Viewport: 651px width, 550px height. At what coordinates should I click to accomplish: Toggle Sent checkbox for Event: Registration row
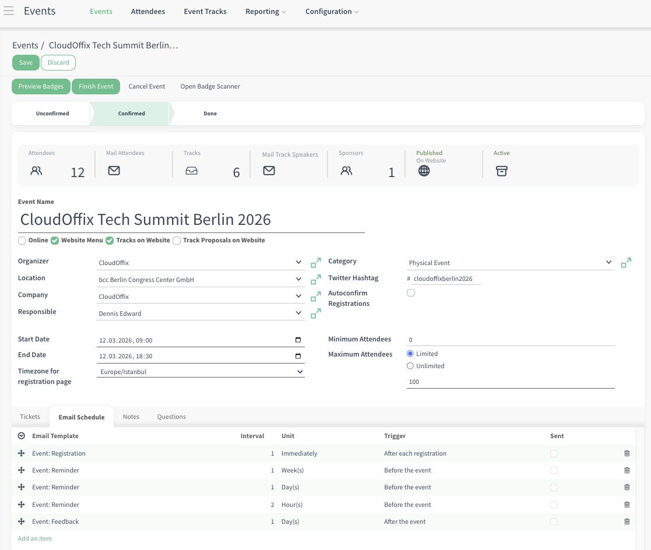554,453
